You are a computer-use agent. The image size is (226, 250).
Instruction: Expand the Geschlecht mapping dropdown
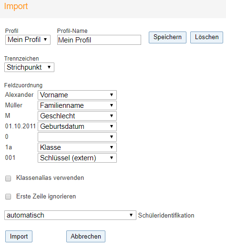tap(77, 116)
